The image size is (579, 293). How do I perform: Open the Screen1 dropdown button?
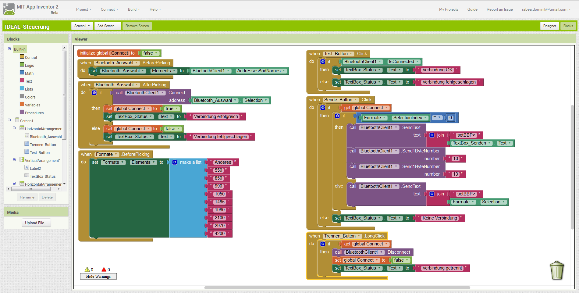click(x=82, y=26)
